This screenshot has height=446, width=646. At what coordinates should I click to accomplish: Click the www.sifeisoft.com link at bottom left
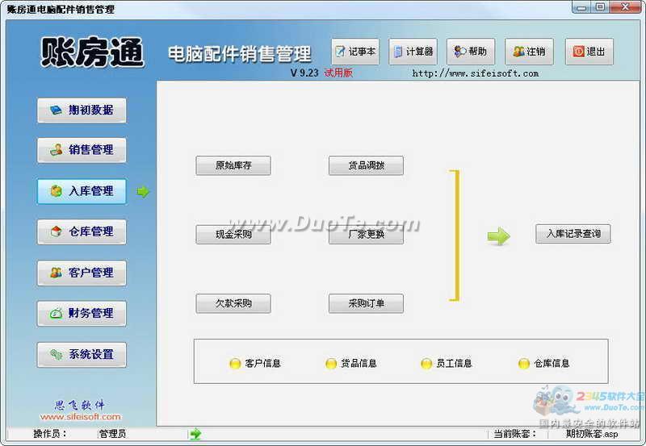point(80,417)
